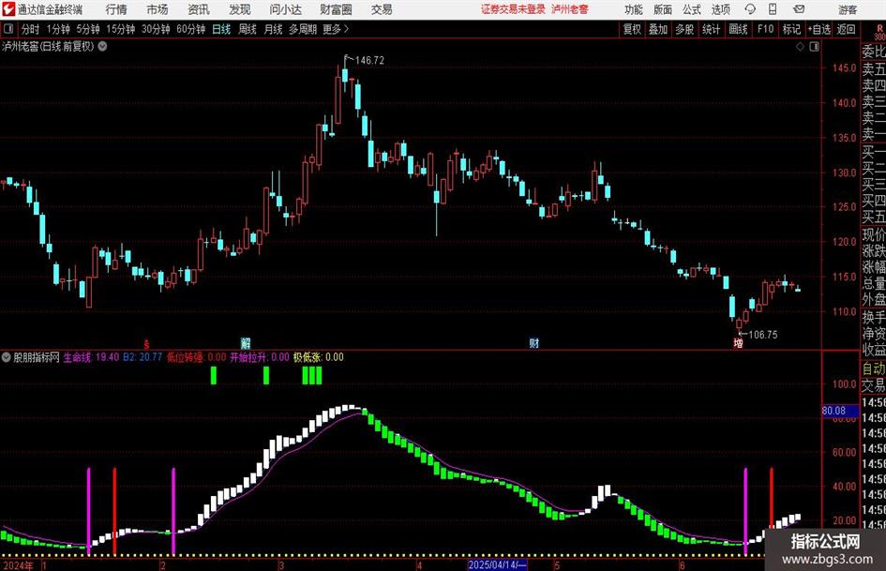This screenshot has width=886, height=571.
Task: Click the diamond icon above the chart
Action: (800, 47)
